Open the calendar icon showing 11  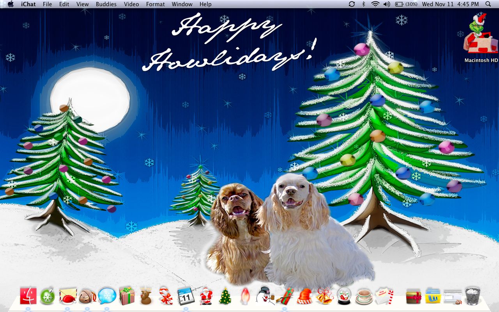[186, 296]
